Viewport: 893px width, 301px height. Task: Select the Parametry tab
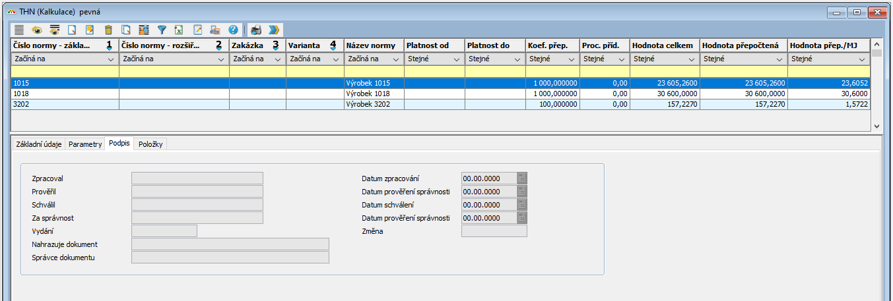[86, 144]
